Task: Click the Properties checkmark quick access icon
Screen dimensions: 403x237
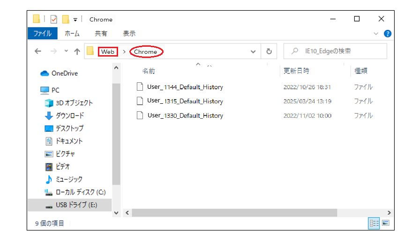Action: (54, 19)
